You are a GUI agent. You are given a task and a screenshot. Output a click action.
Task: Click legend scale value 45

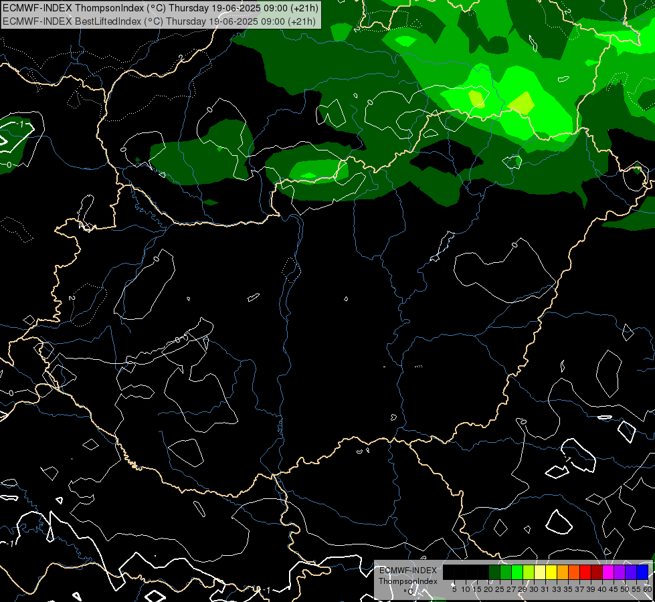click(614, 589)
